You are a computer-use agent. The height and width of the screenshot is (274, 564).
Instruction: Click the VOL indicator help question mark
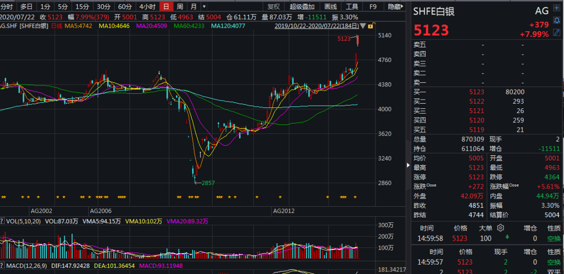point(2,221)
